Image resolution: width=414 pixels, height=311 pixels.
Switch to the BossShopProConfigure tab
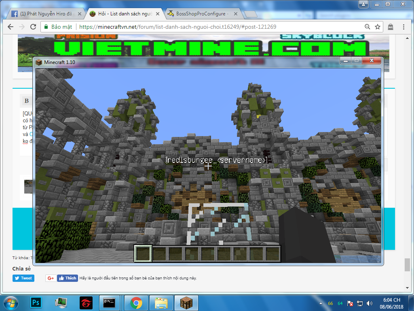pos(203,14)
